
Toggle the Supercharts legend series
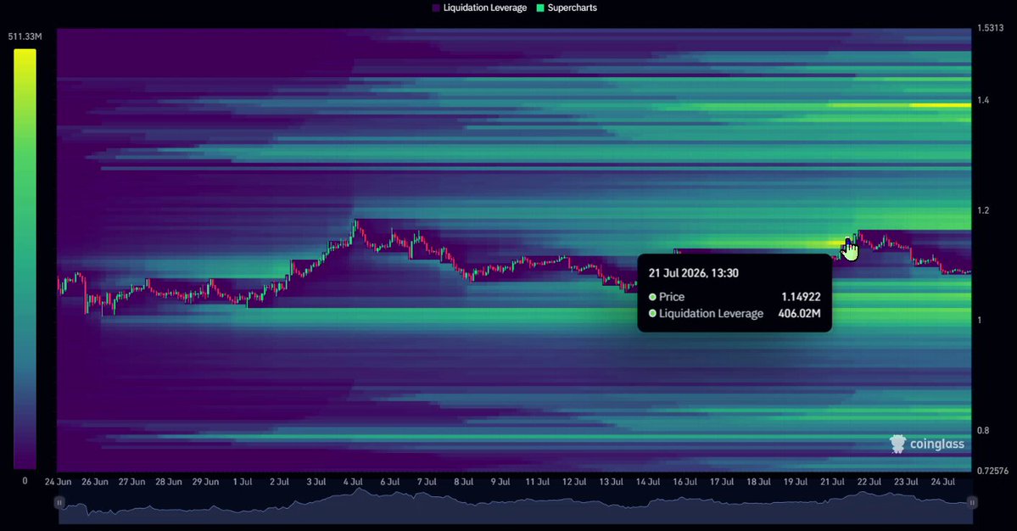567,8
